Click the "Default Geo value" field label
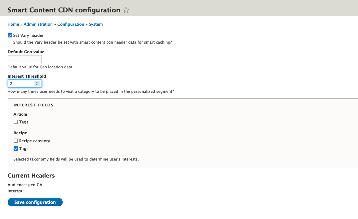This screenshot has width=358, height=219. pos(26,52)
